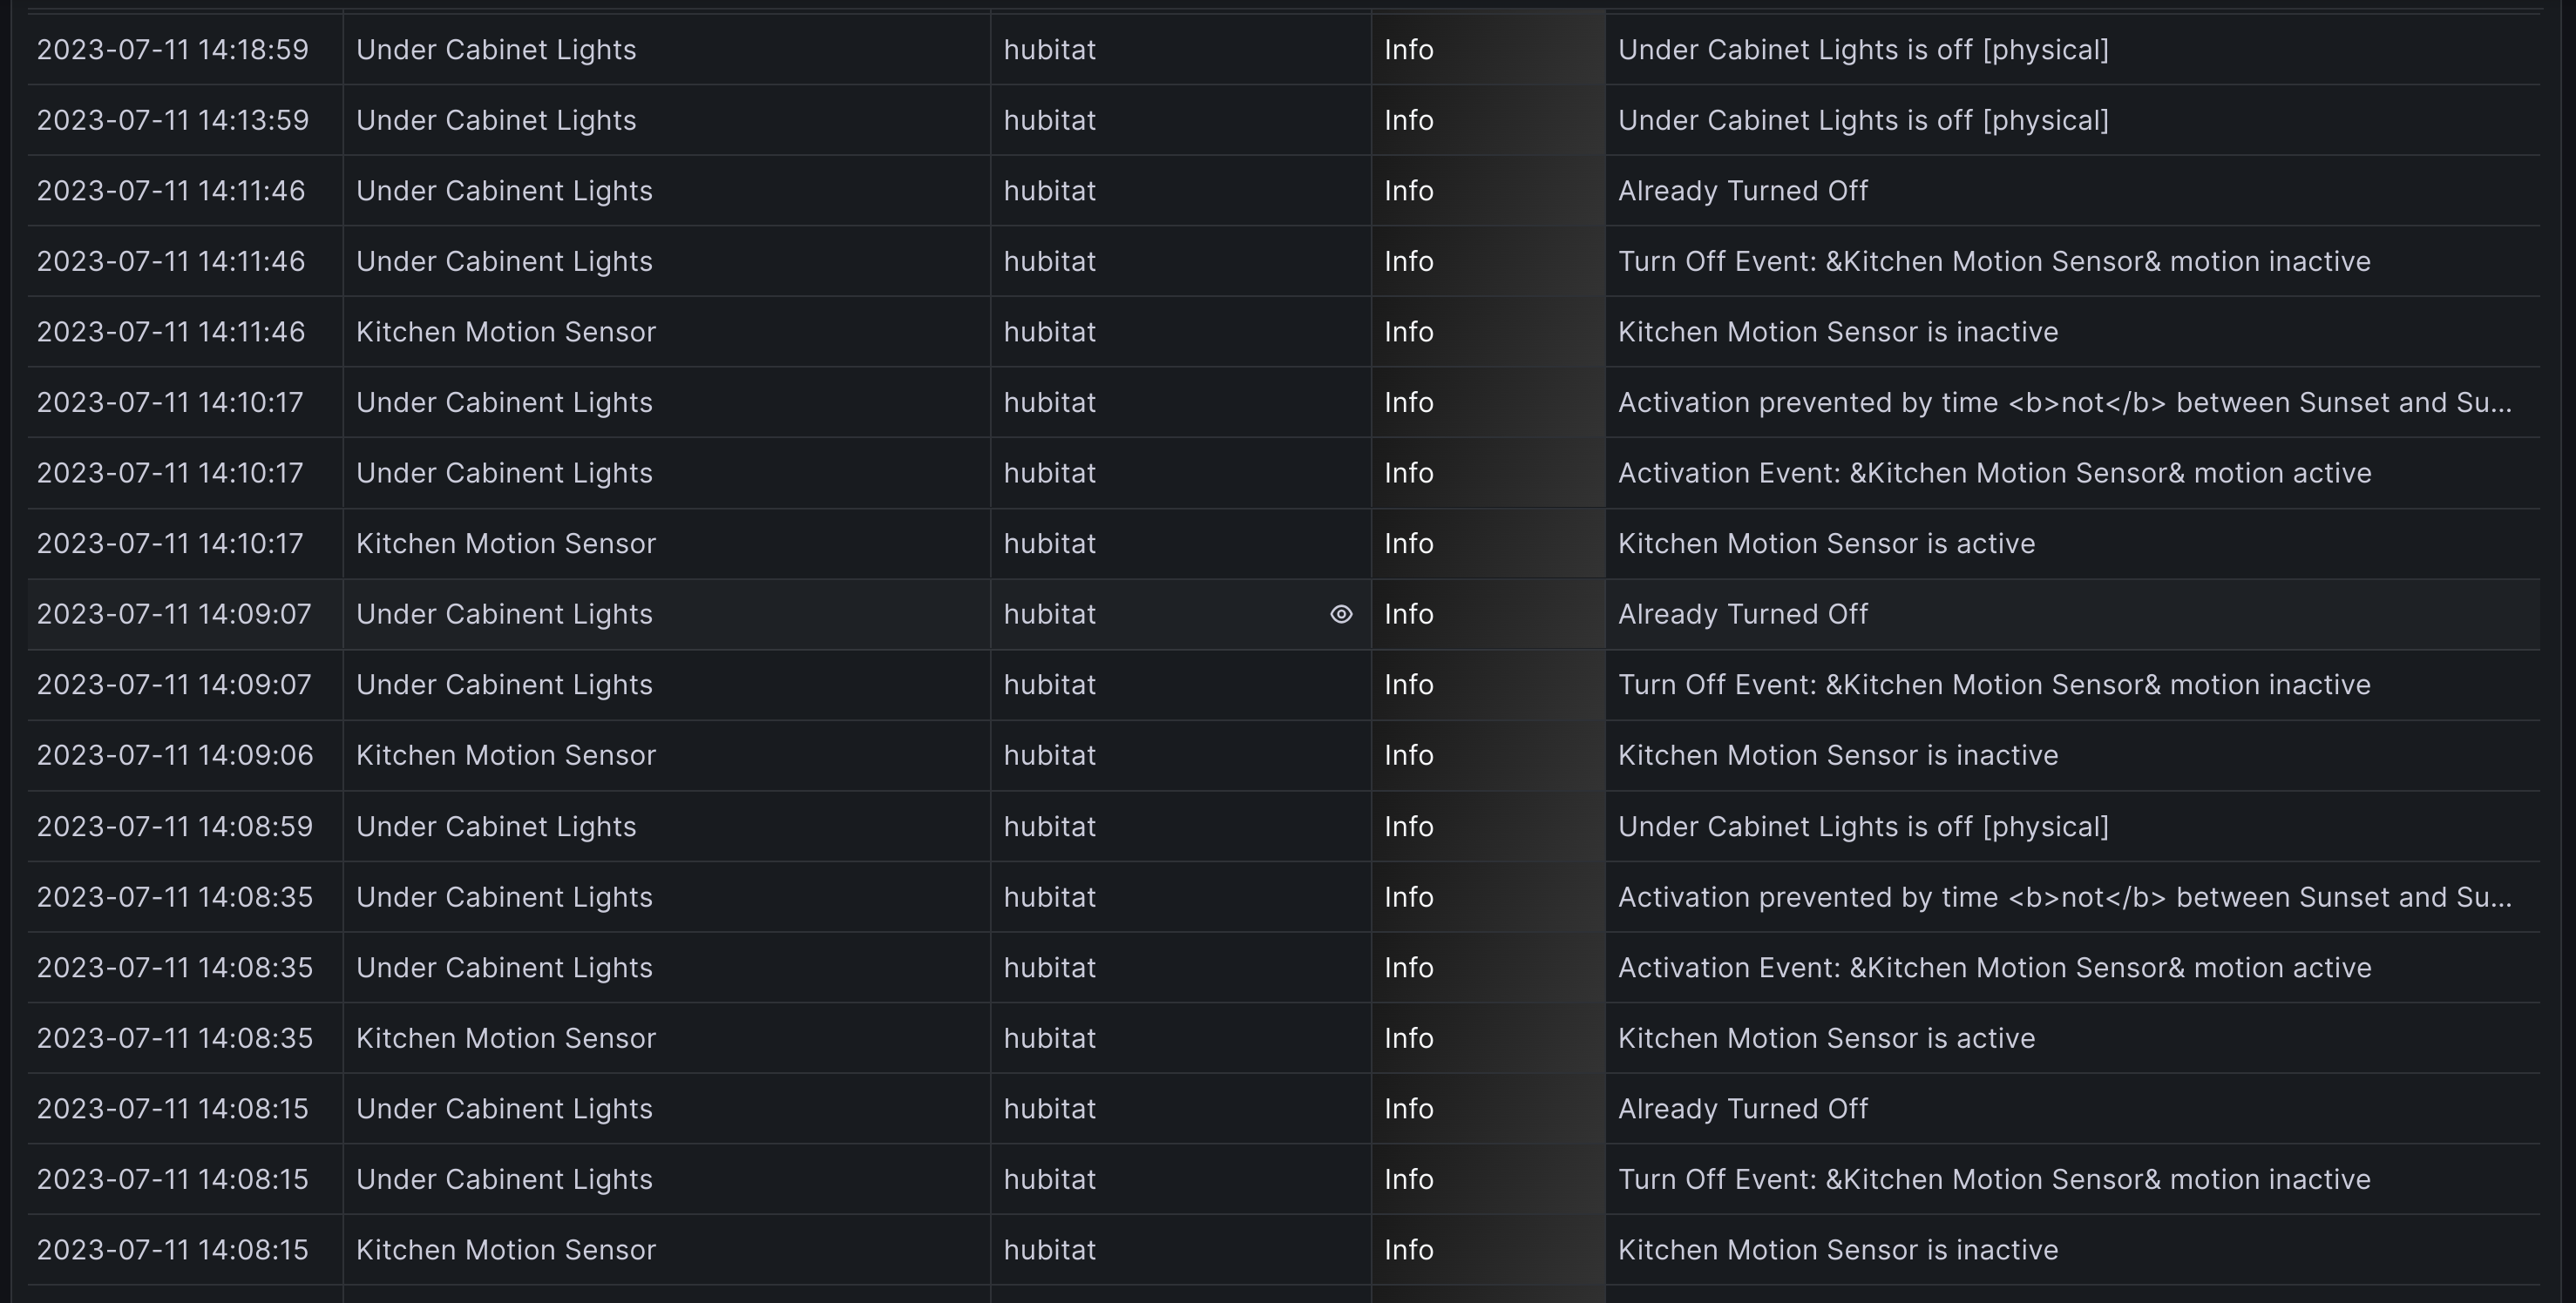The height and width of the screenshot is (1303, 2576).
Task: Click 14:08:15 Already Turned Off message
Action: [1742, 1109]
